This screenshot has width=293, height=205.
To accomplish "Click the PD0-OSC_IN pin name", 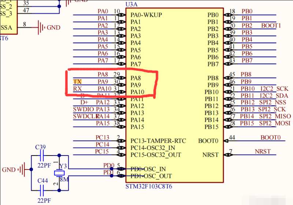I will [148, 169].
